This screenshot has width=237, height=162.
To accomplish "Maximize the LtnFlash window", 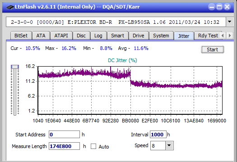I will point(219,7).
